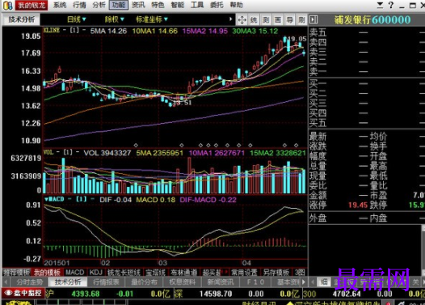425x305 pixels.
Task: Click the 涨停 price 19.45
Action: point(358,205)
